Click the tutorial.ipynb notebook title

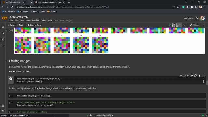(20, 17)
